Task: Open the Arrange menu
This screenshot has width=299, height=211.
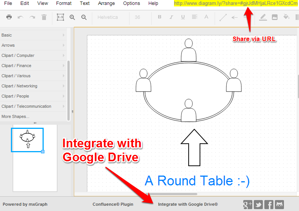Action: pos(107,3)
